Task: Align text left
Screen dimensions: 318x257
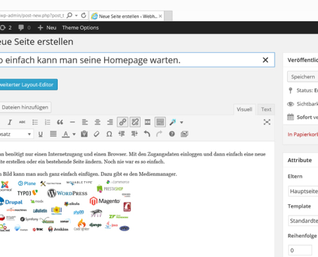Action: (x=85, y=122)
